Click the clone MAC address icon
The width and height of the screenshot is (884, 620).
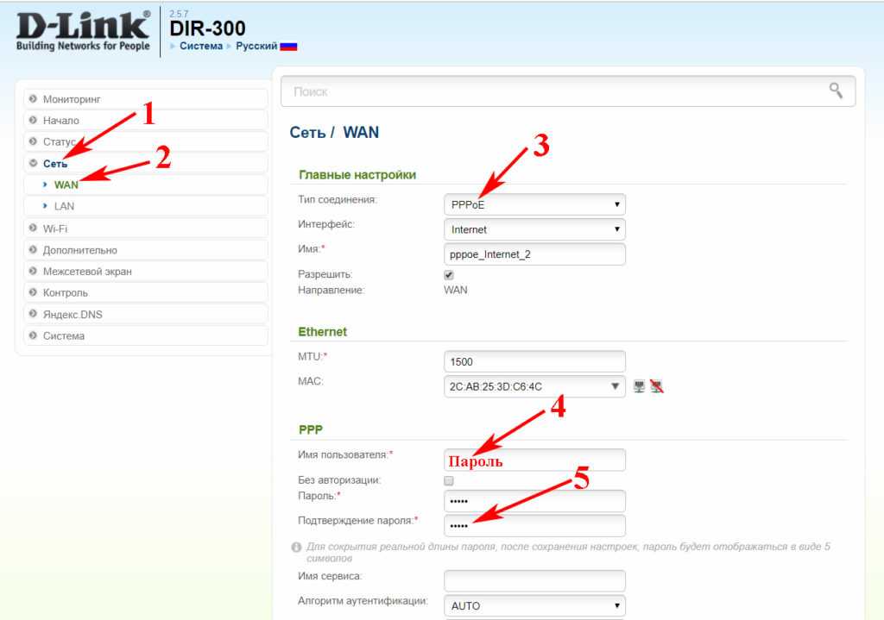pos(639,386)
